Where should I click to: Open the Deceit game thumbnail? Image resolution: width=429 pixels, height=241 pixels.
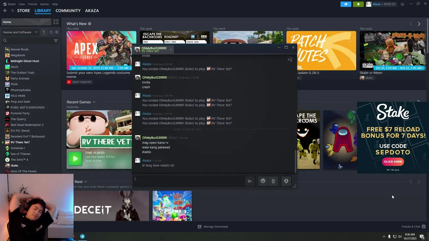coord(111,206)
